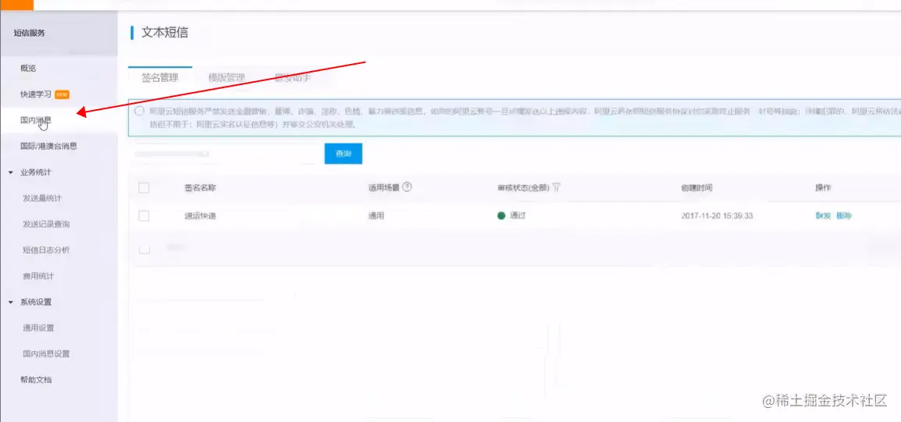Open the 审核状态 filter funnel icon
Screen dimensions: 901x422
pos(556,188)
